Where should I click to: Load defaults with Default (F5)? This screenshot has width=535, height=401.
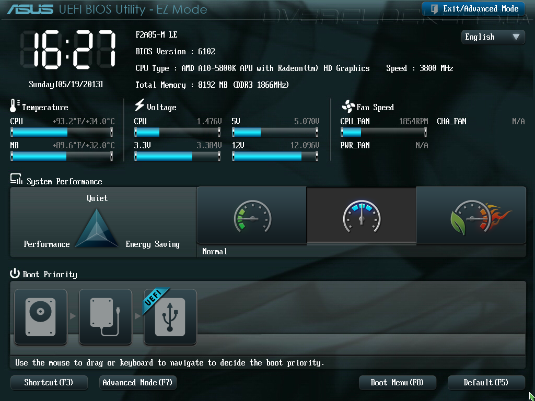click(x=486, y=383)
